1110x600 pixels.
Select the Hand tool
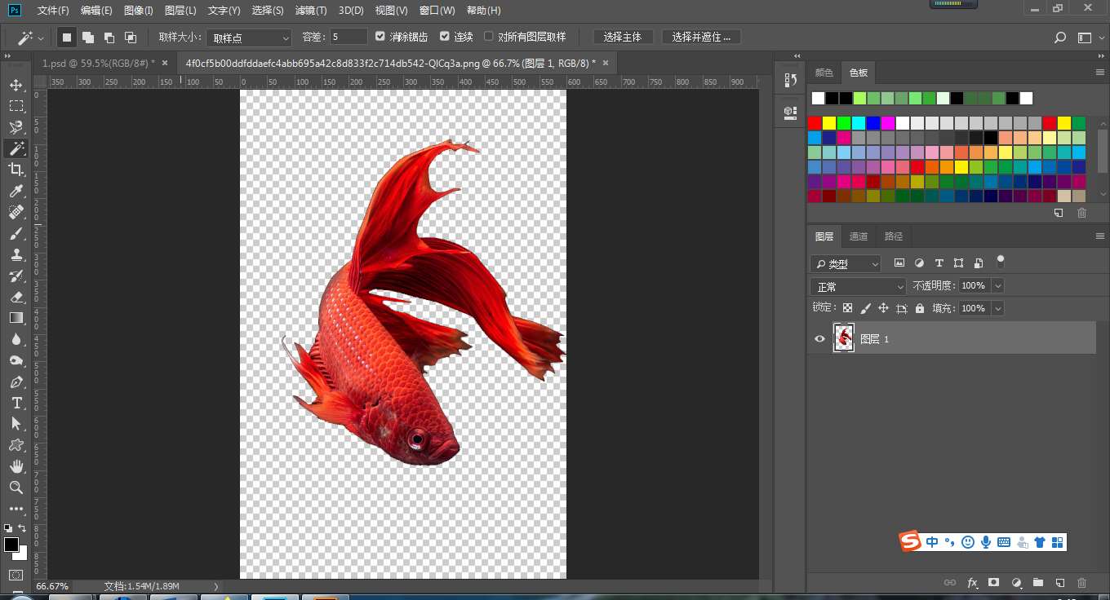16,466
